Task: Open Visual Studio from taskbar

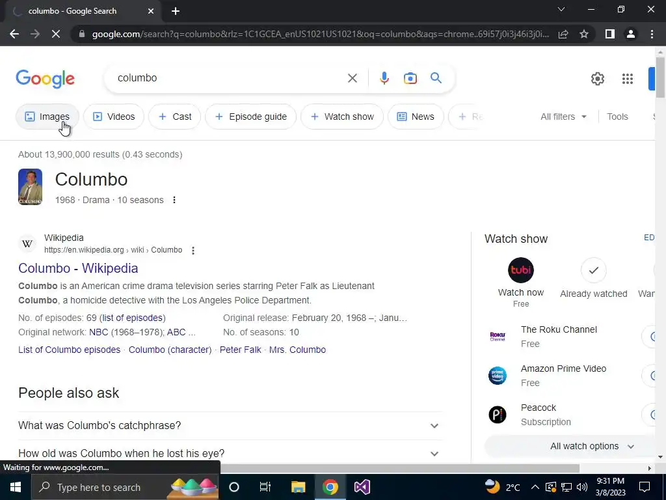Action: click(362, 487)
